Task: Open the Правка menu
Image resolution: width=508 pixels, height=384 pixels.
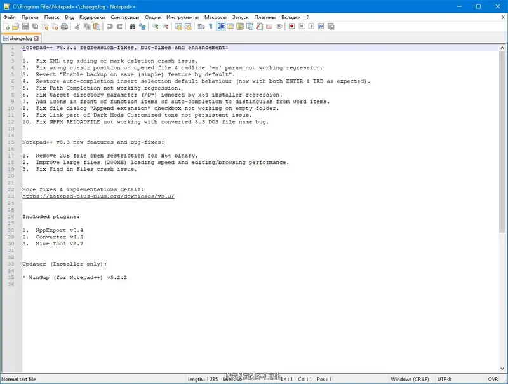Action: tap(30, 18)
